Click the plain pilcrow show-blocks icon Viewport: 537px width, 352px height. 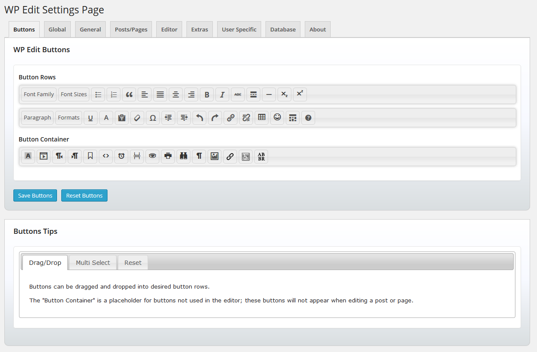[199, 157]
